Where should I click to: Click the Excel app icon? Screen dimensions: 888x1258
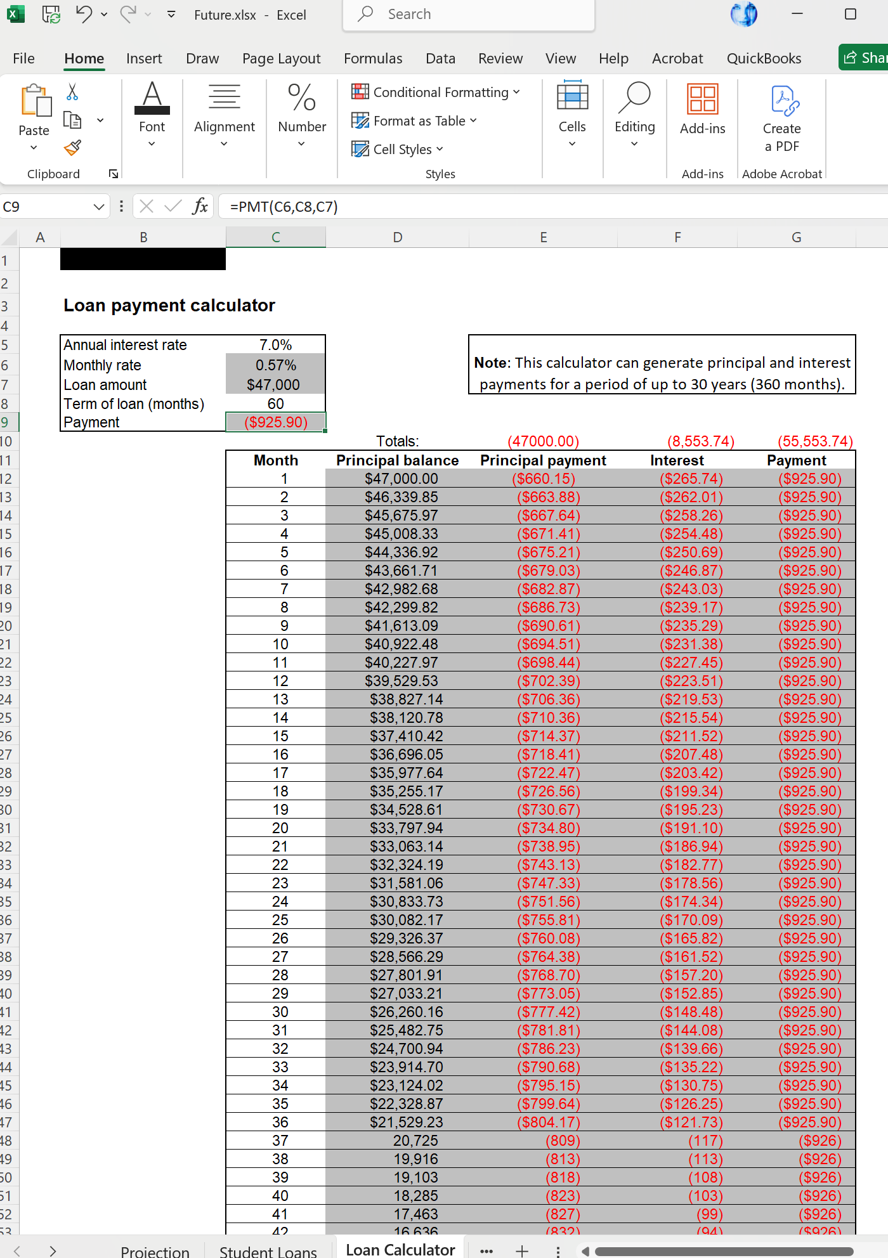click(x=15, y=14)
